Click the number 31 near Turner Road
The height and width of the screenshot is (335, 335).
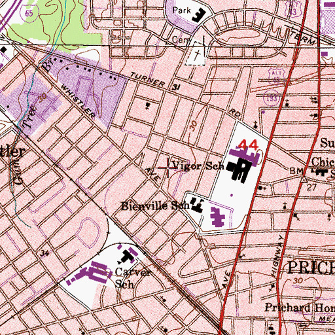pos(175,88)
